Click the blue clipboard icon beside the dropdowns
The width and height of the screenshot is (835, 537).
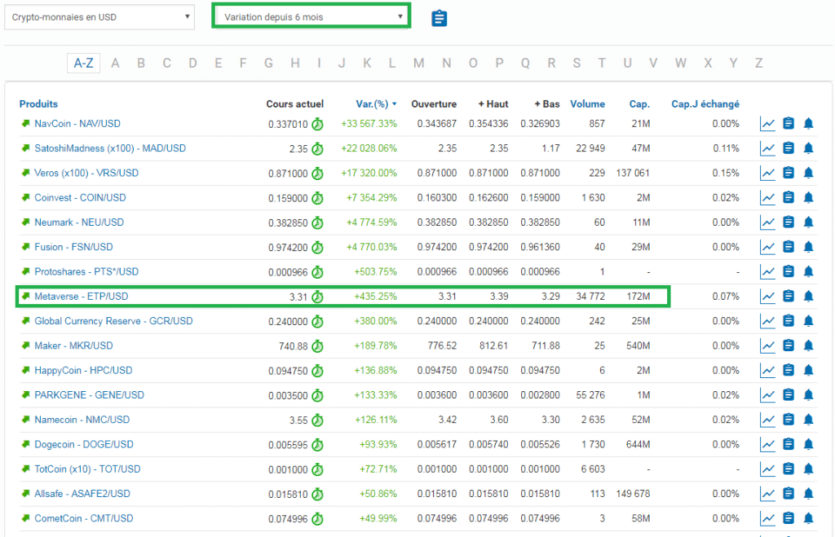[440, 18]
